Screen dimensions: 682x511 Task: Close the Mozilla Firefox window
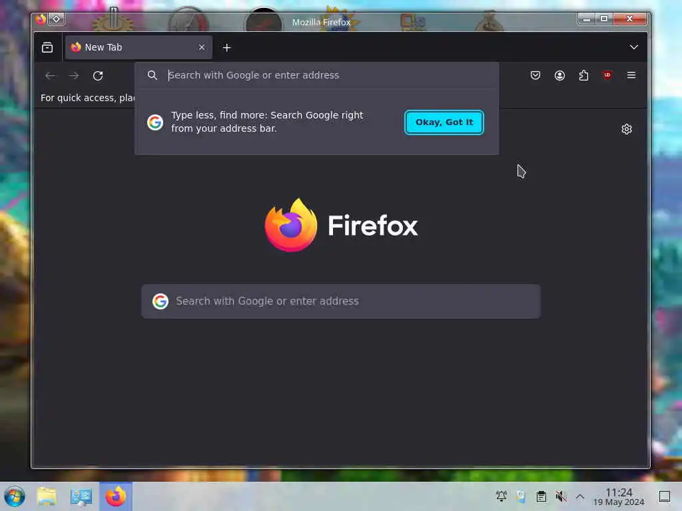click(629, 19)
